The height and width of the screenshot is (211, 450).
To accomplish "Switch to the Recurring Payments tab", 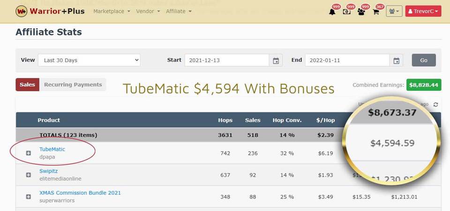I will (x=73, y=85).
